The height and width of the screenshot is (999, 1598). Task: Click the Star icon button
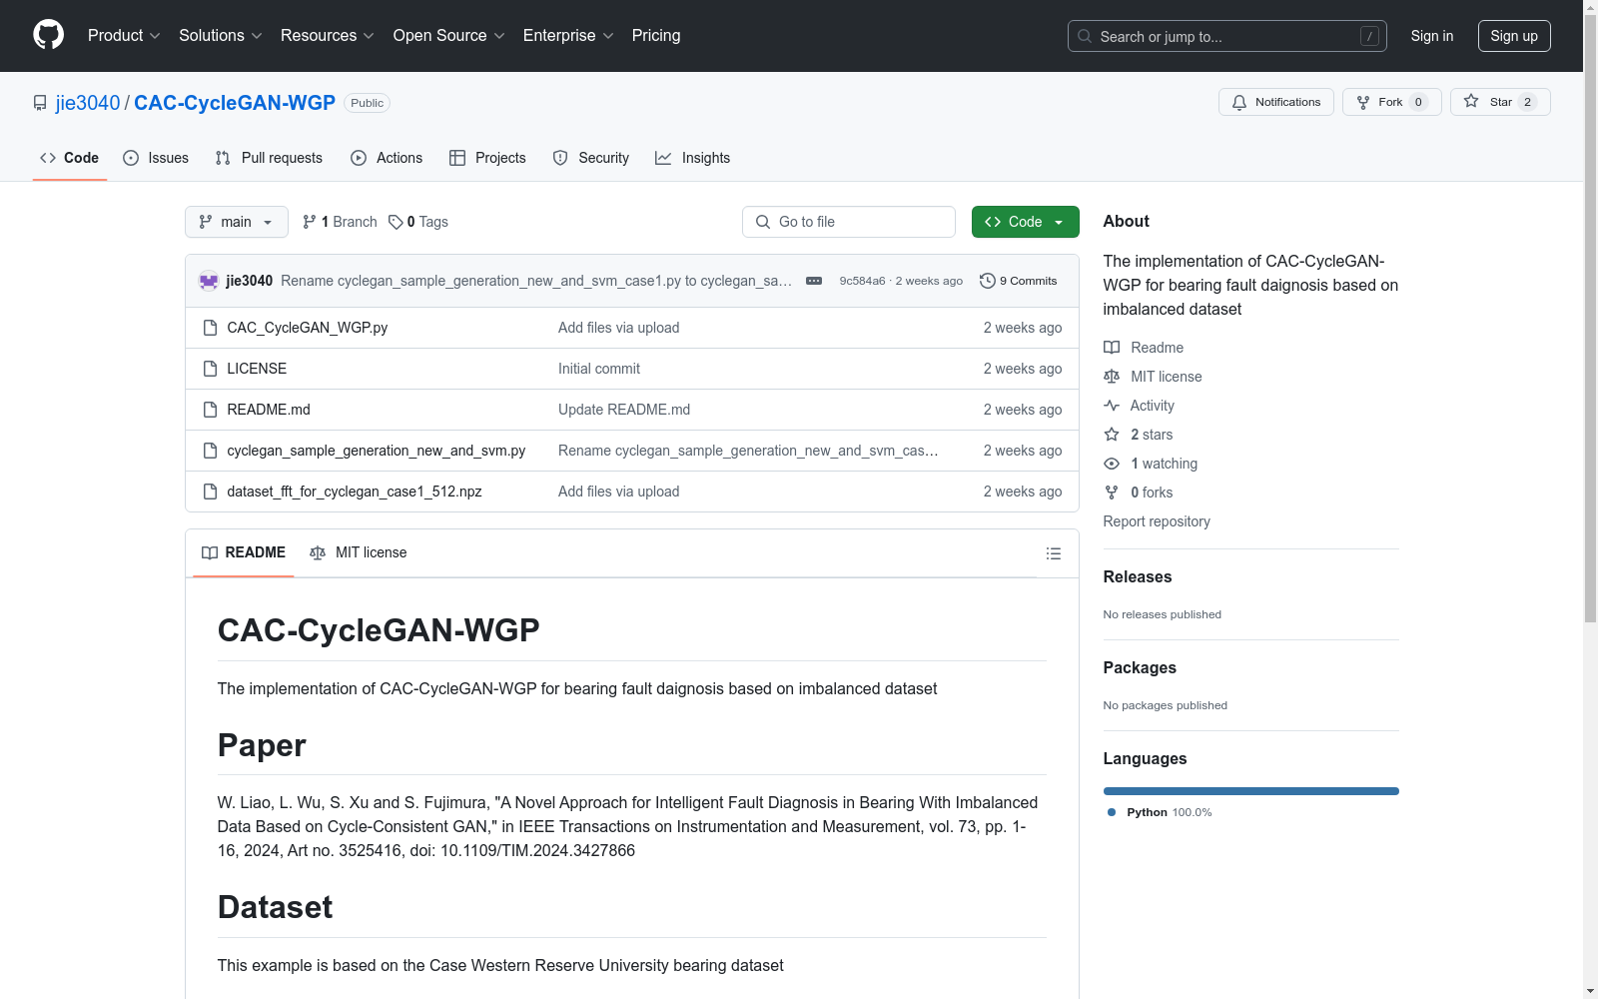click(1471, 102)
